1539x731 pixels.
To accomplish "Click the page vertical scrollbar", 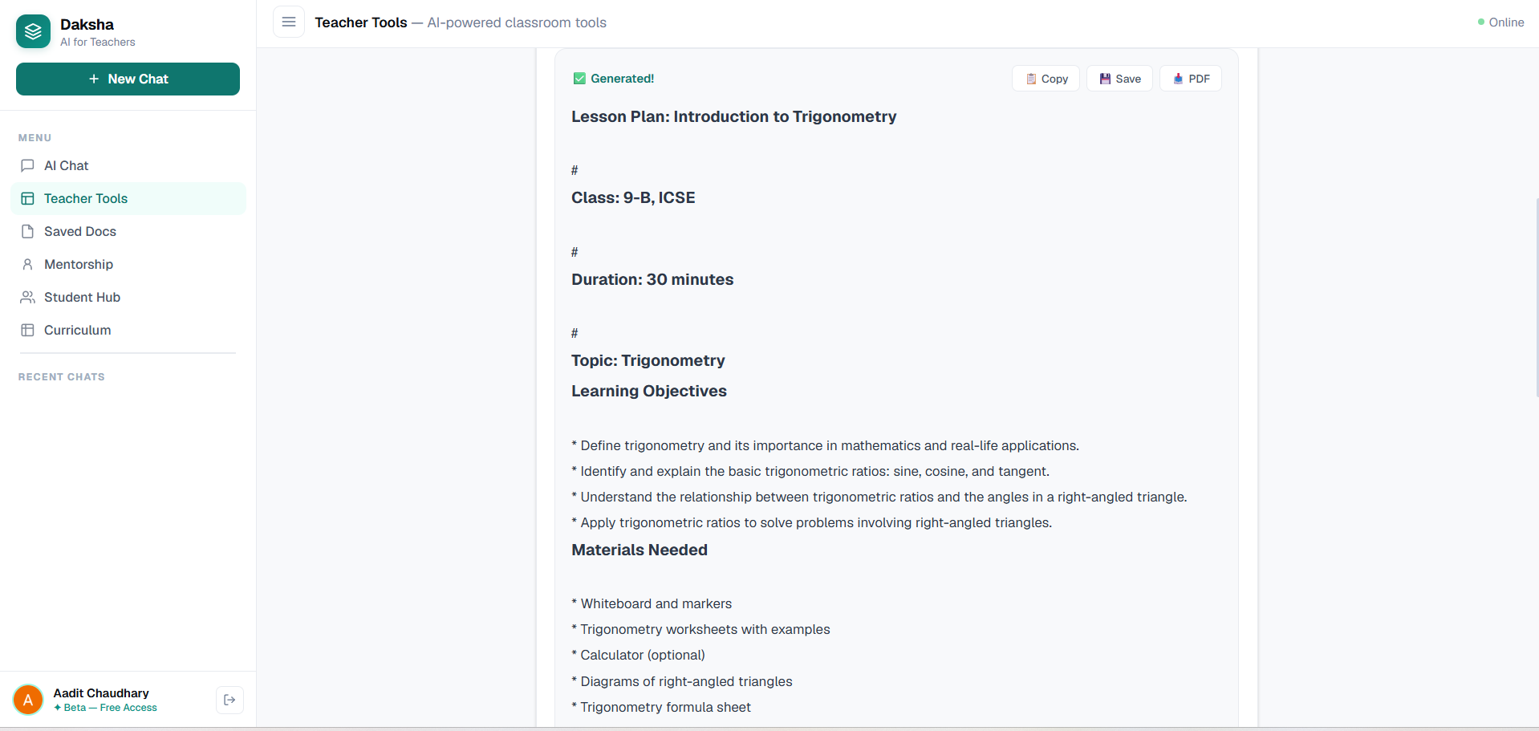I will (1537, 297).
